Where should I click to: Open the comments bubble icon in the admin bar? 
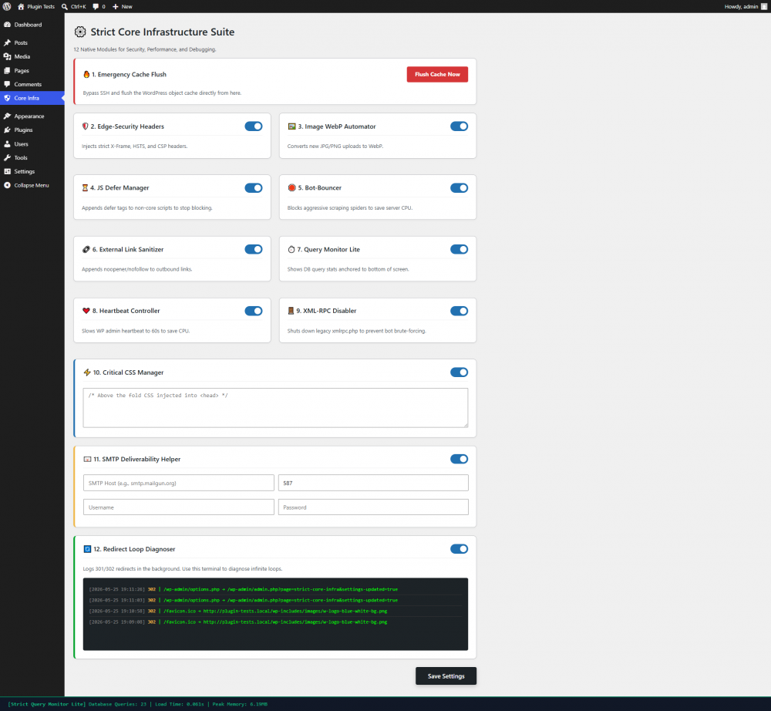point(96,6)
